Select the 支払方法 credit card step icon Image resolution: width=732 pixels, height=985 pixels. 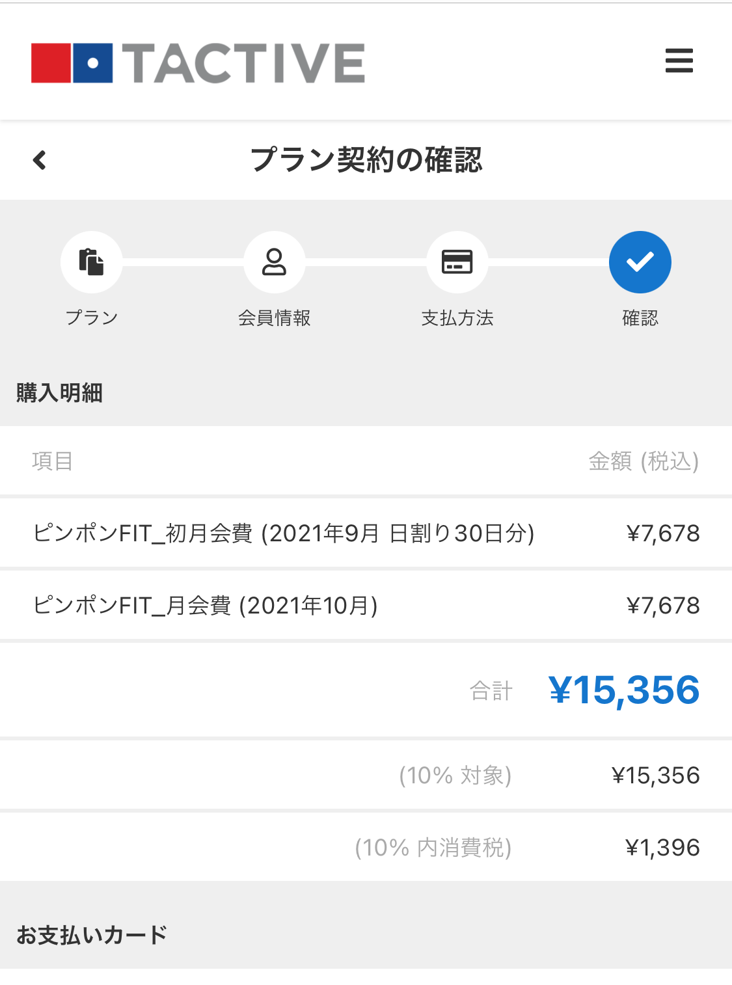[457, 262]
